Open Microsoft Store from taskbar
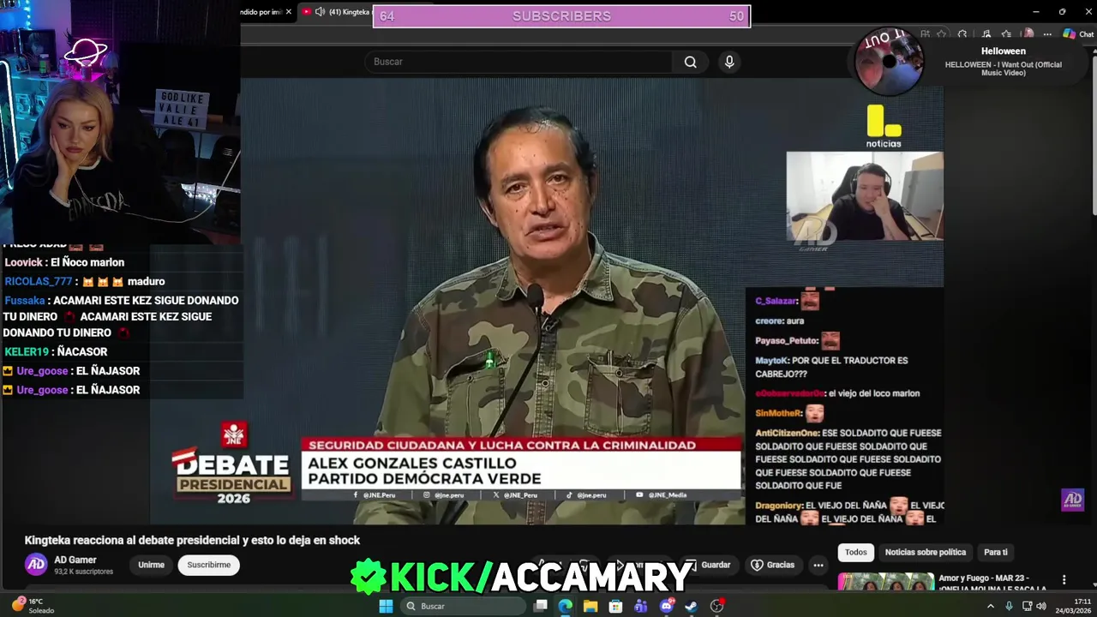Screen dimensions: 1097x617 click(x=615, y=606)
